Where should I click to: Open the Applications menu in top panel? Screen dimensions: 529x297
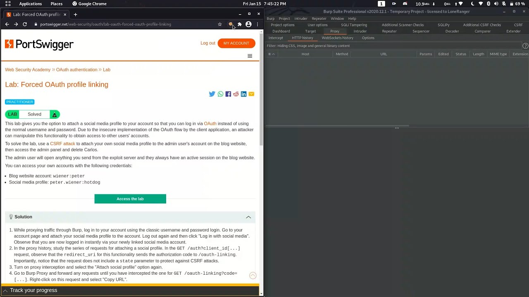[31, 4]
